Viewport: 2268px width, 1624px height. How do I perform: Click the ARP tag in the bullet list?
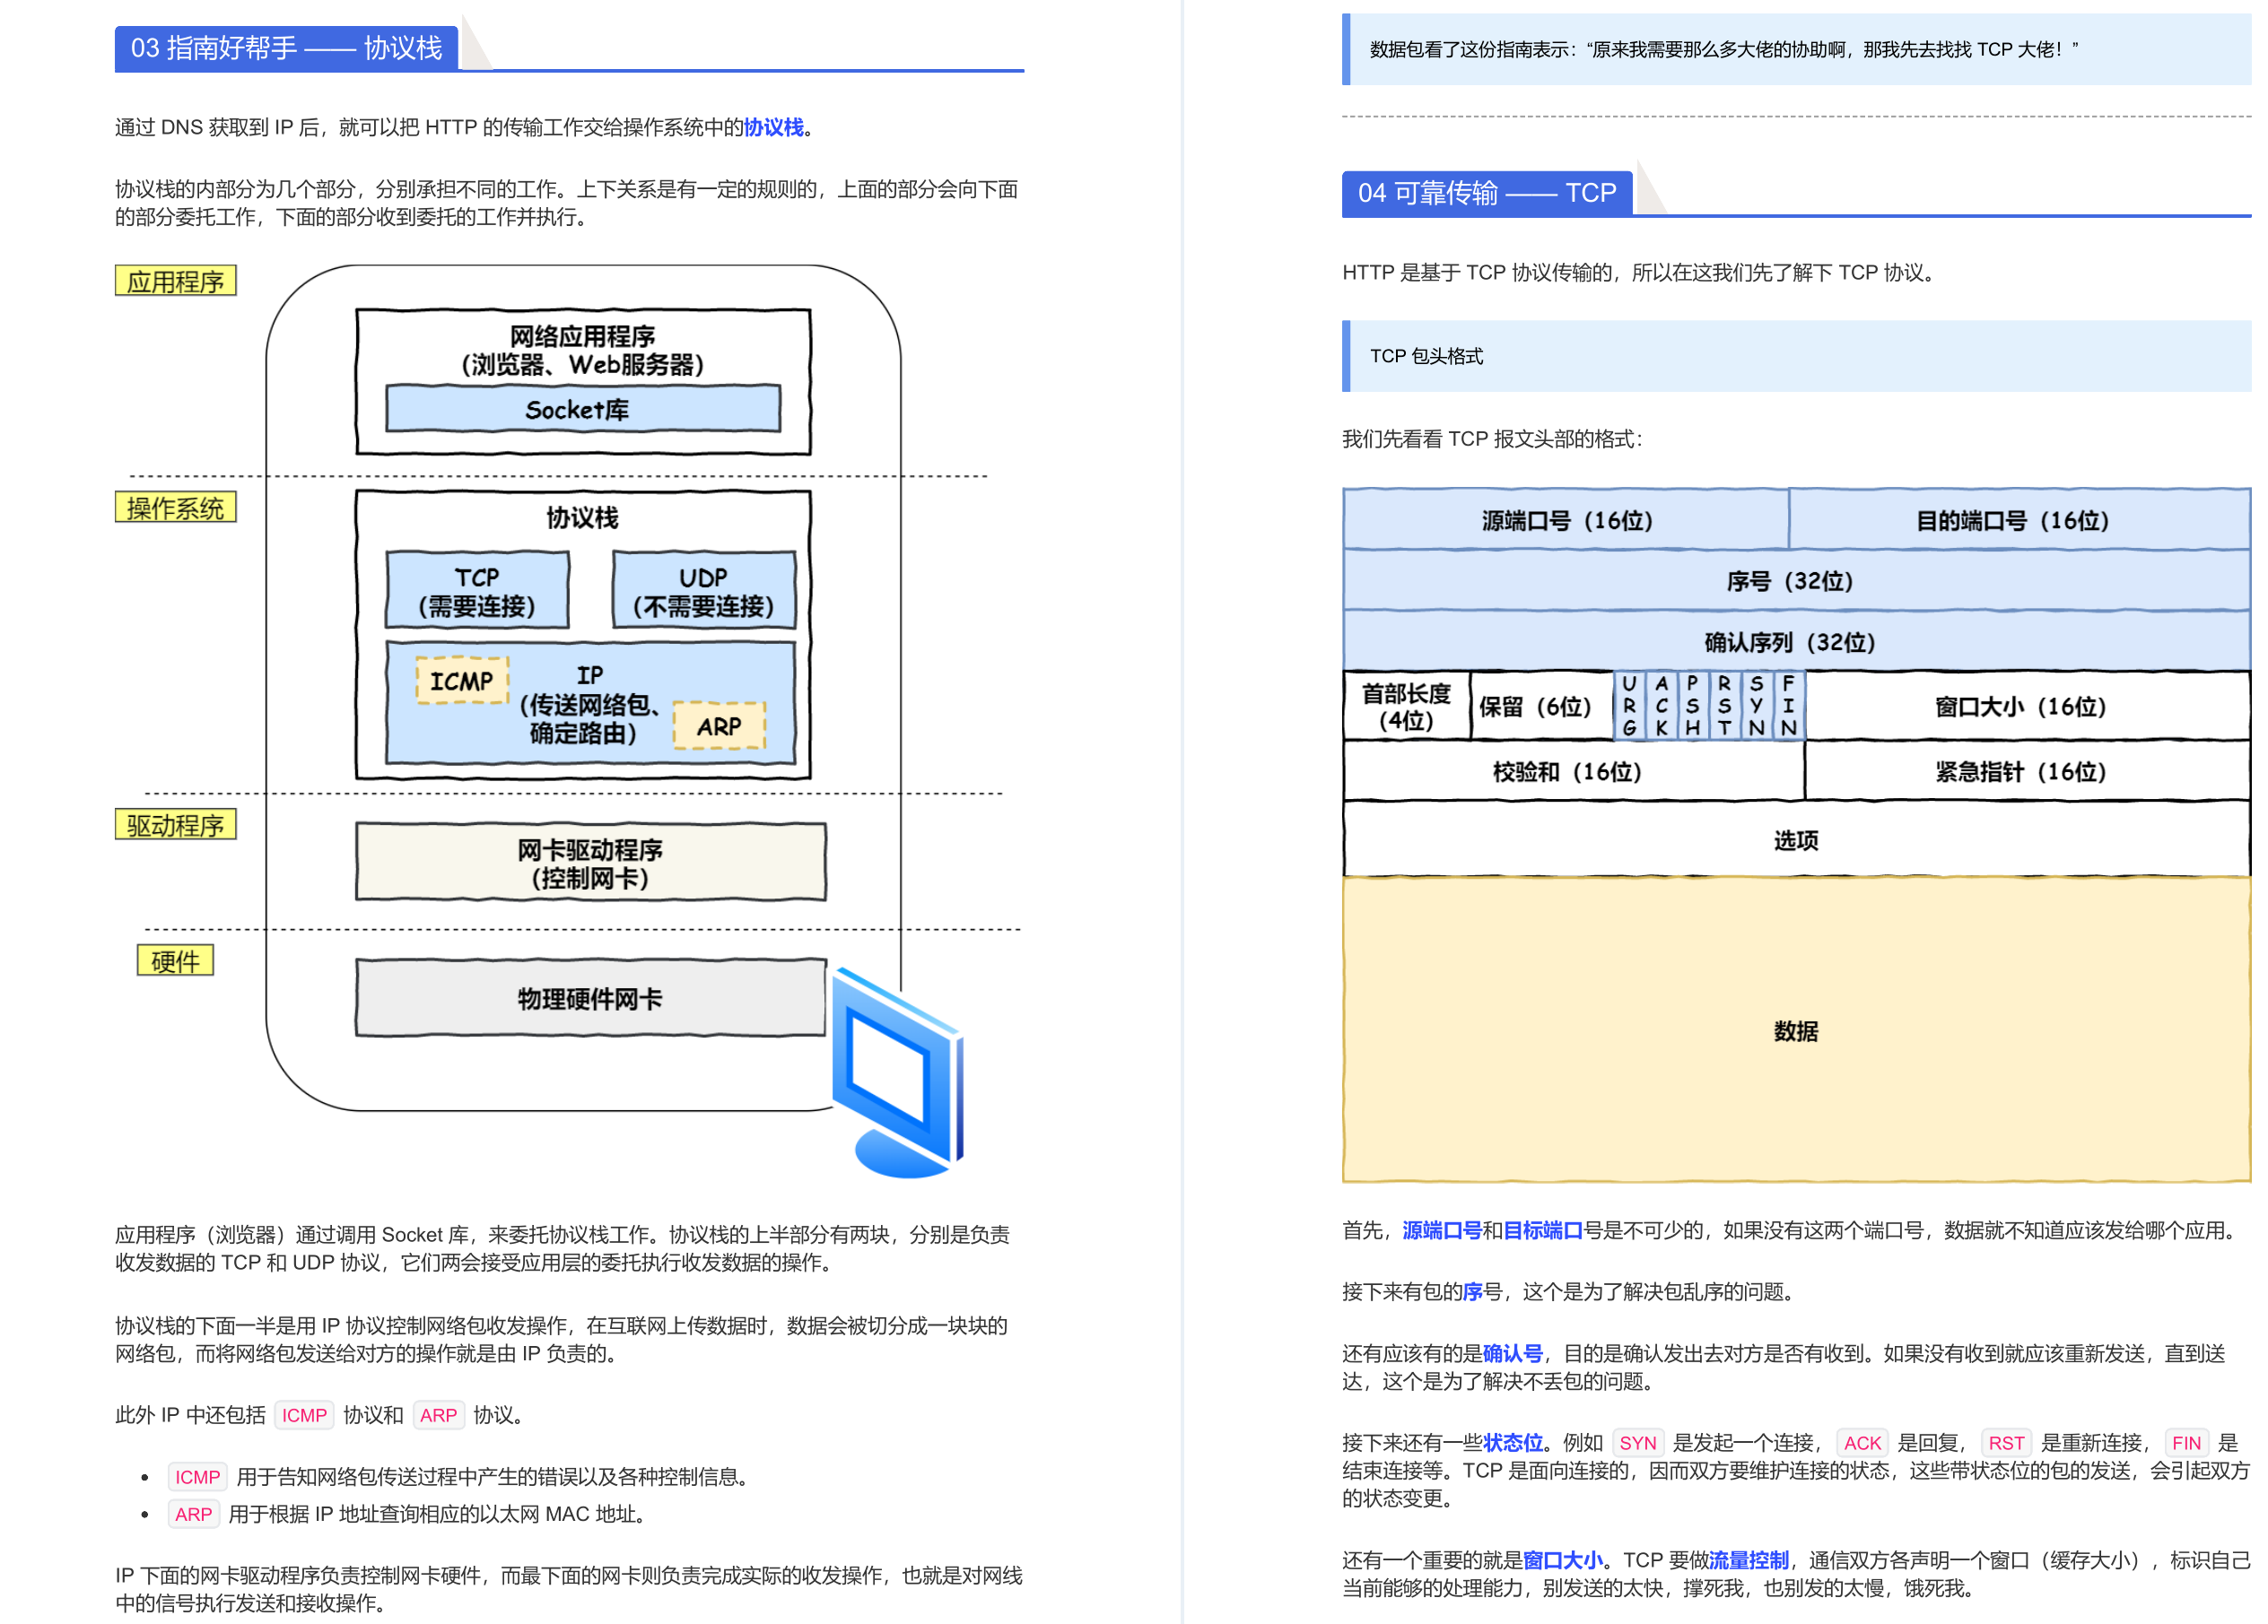coord(194,1514)
